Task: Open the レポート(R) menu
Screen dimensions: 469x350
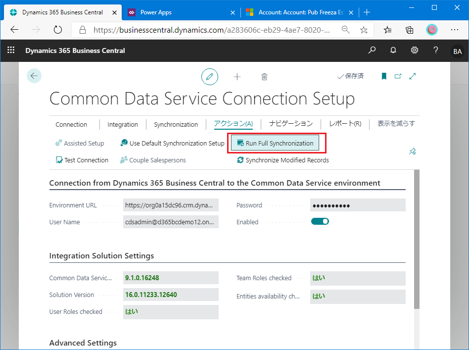Action: pyautogui.click(x=345, y=124)
